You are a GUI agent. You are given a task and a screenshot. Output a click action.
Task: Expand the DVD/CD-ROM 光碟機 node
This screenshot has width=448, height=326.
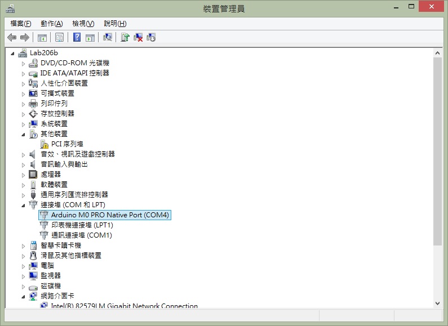(x=24, y=64)
